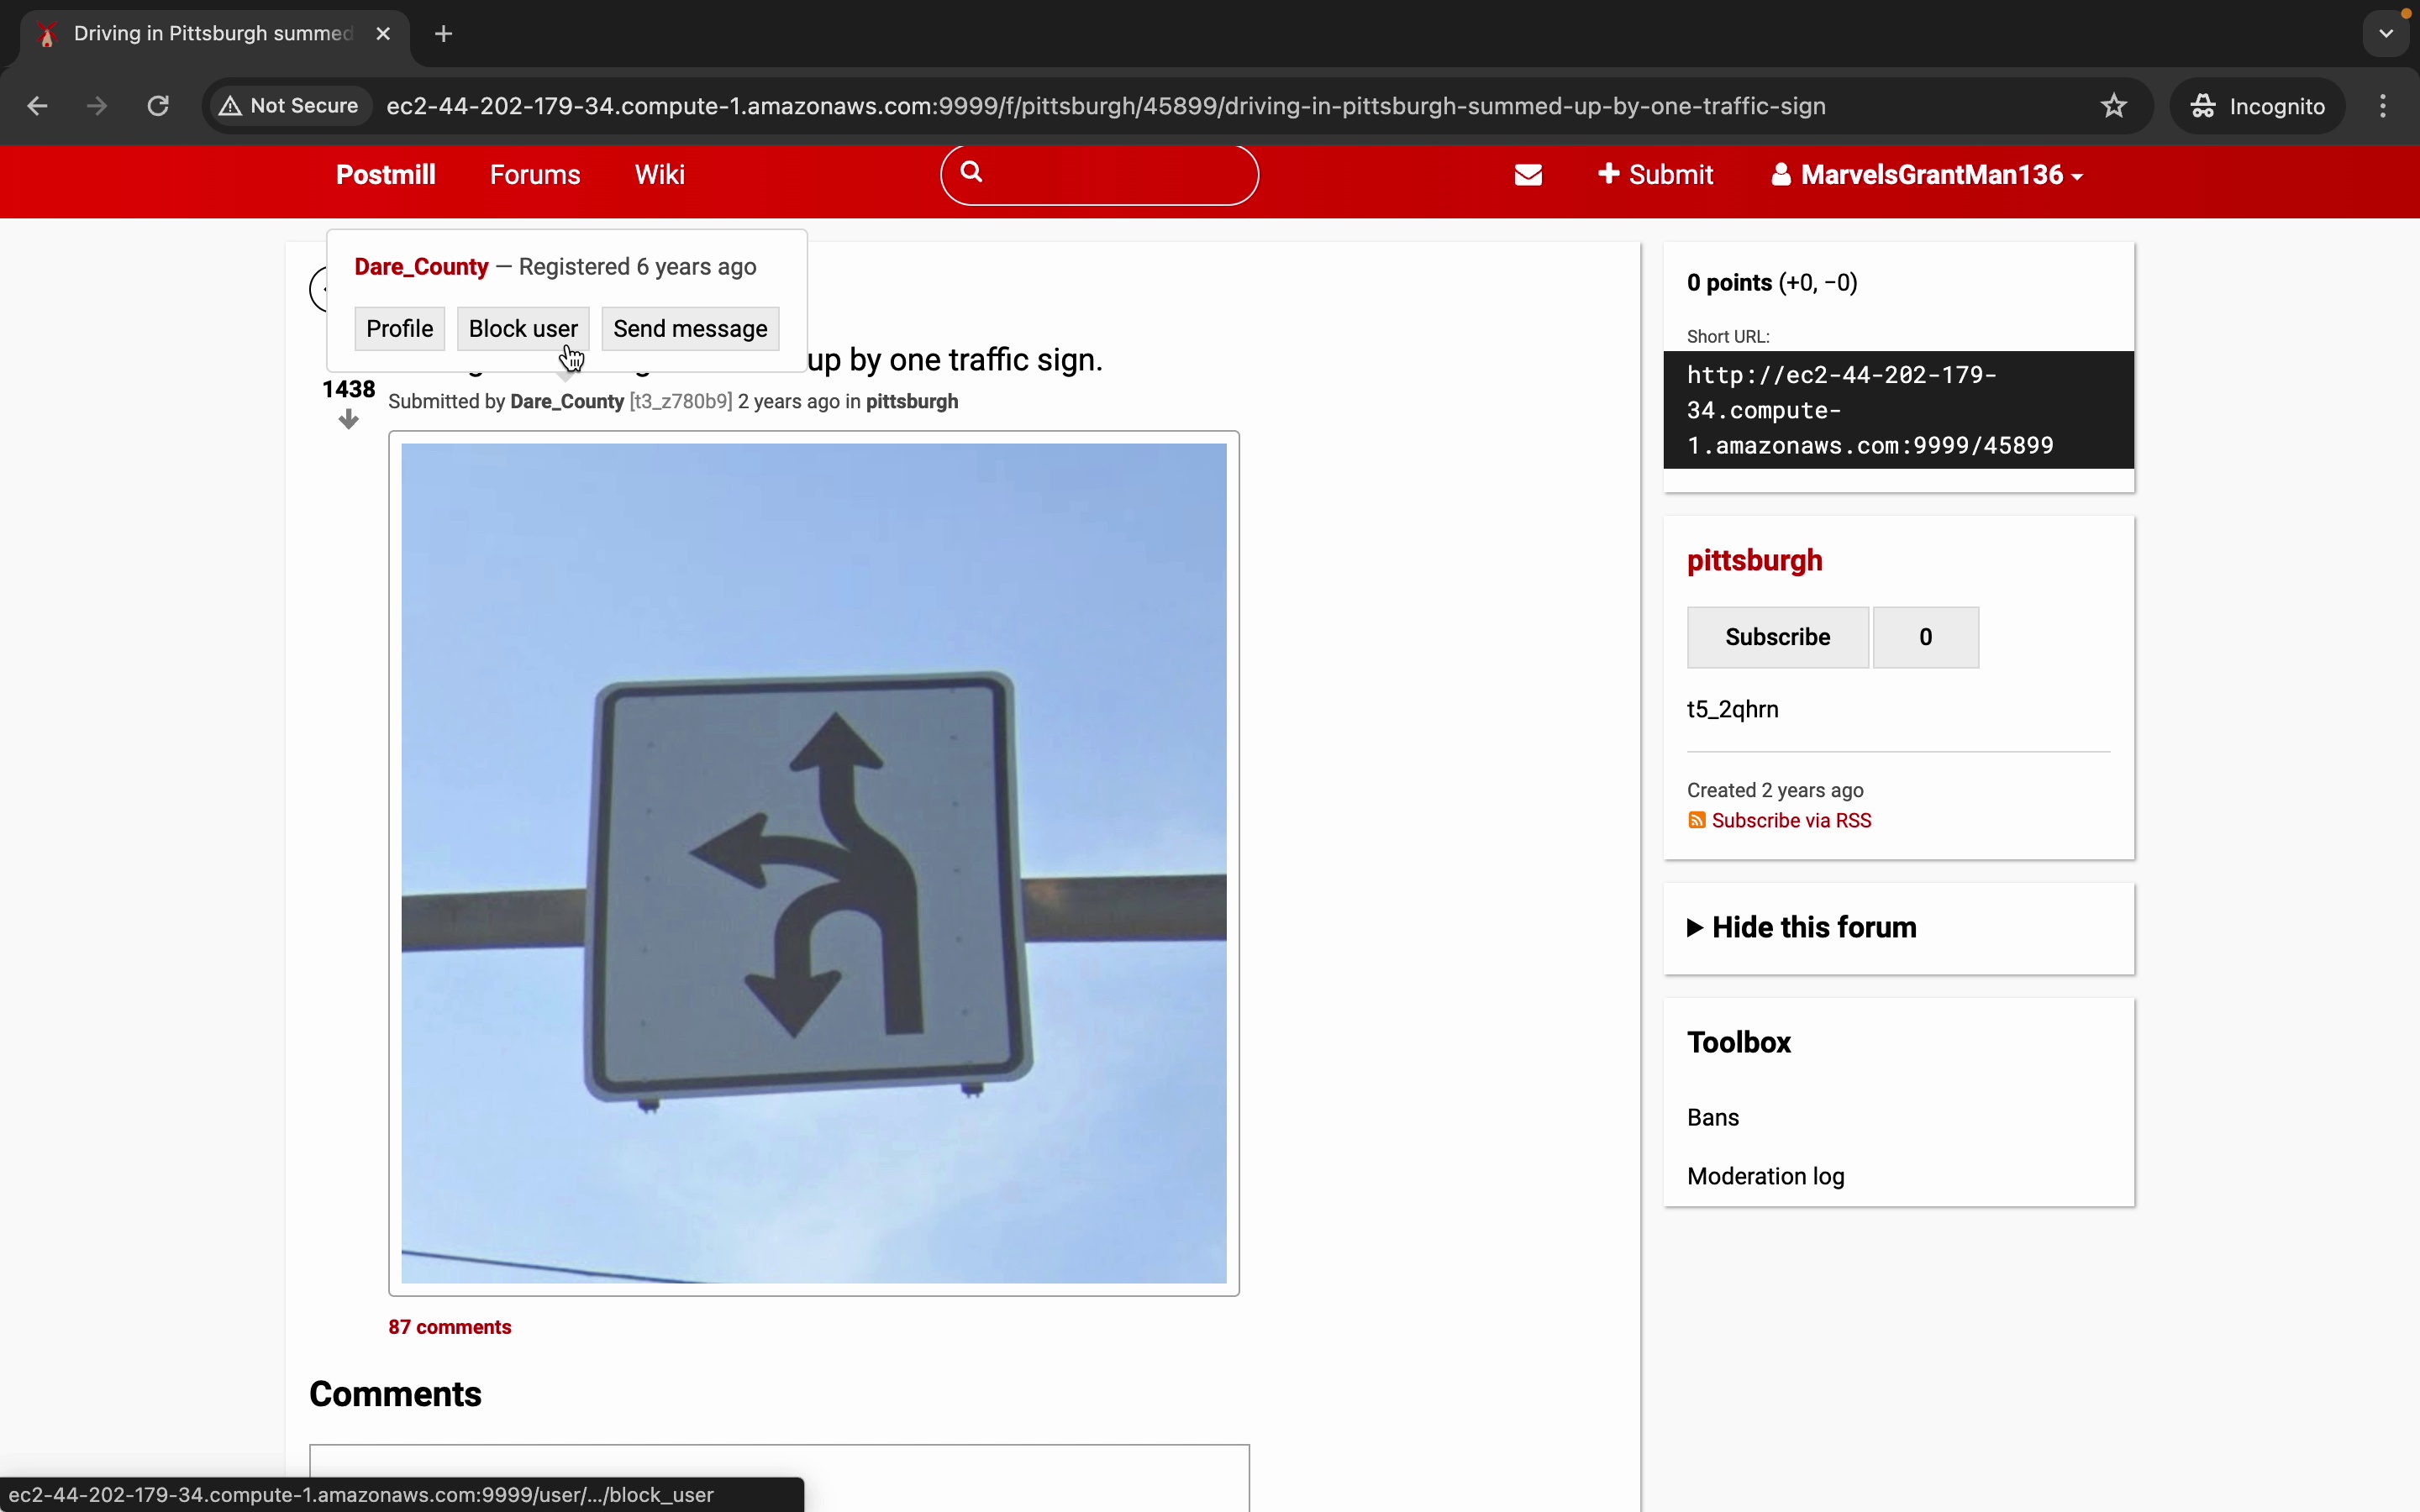Click the downvote arrow under 1438
This screenshot has width=2420, height=1512.
(x=348, y=420)
